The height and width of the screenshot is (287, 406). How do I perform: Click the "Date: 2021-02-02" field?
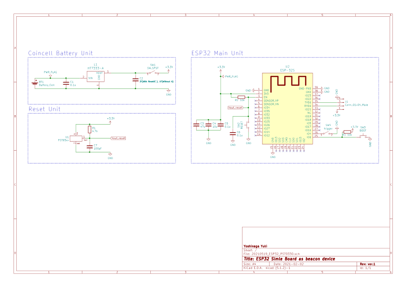(288, 264)
